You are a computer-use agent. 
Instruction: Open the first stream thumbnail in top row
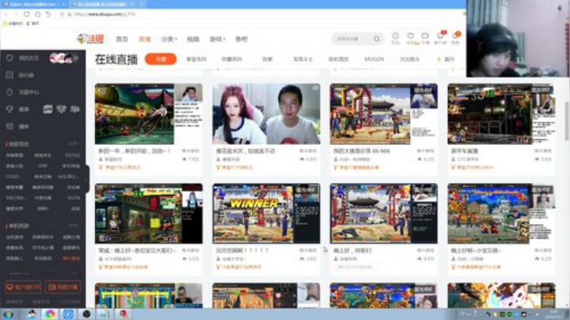pyautogui.click(x=149, y=114)
